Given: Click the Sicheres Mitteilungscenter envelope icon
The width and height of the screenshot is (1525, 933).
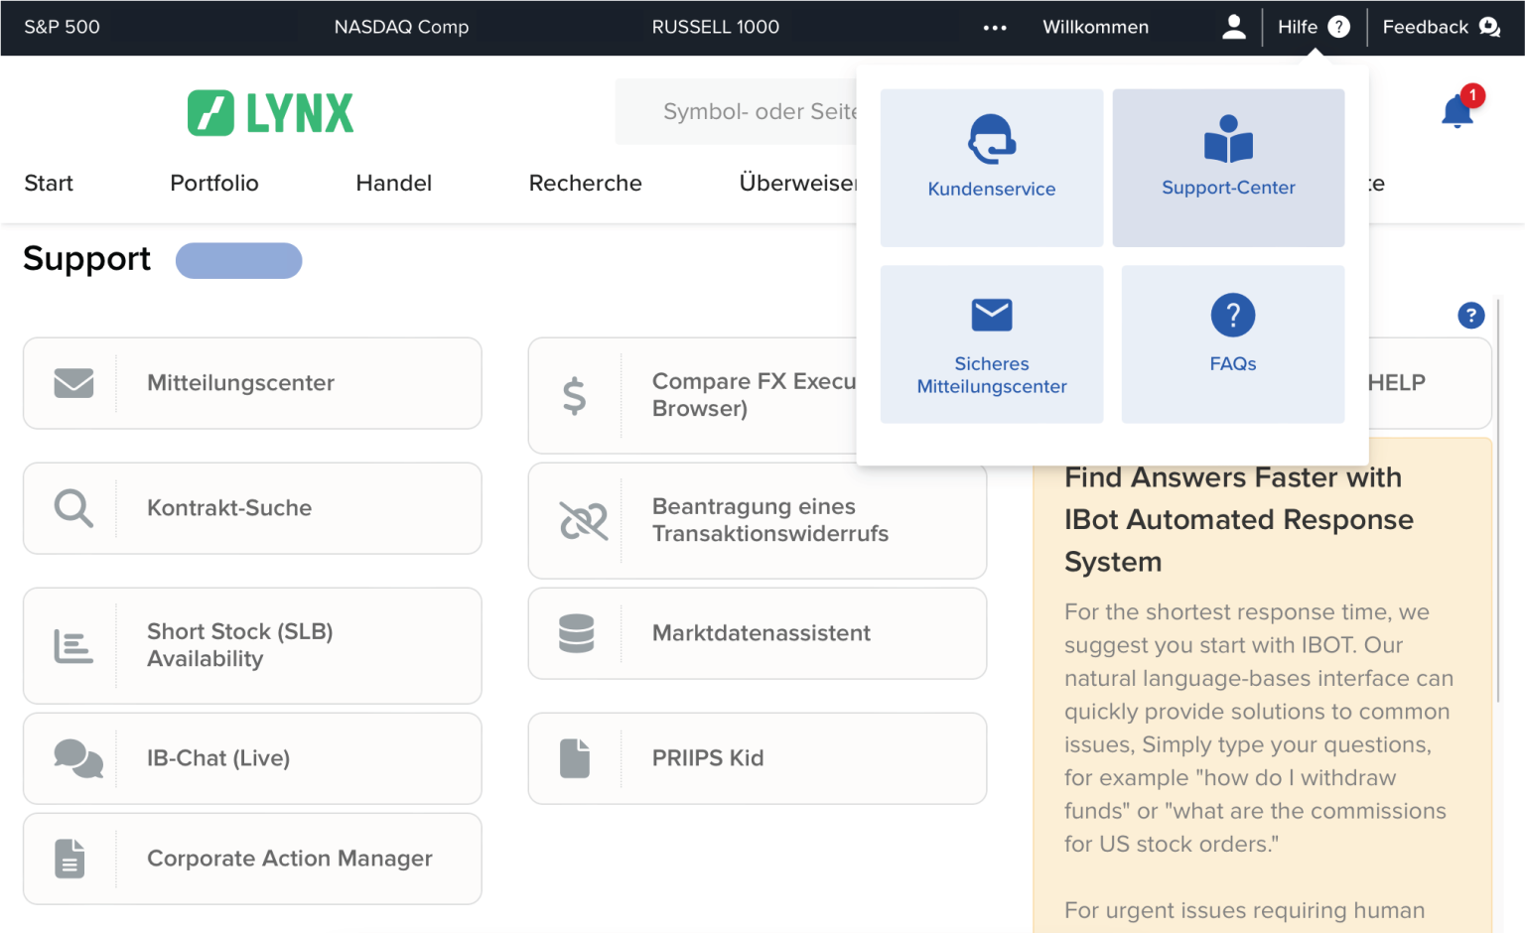Looking at the screenshot, I should [x=992, y=315].
